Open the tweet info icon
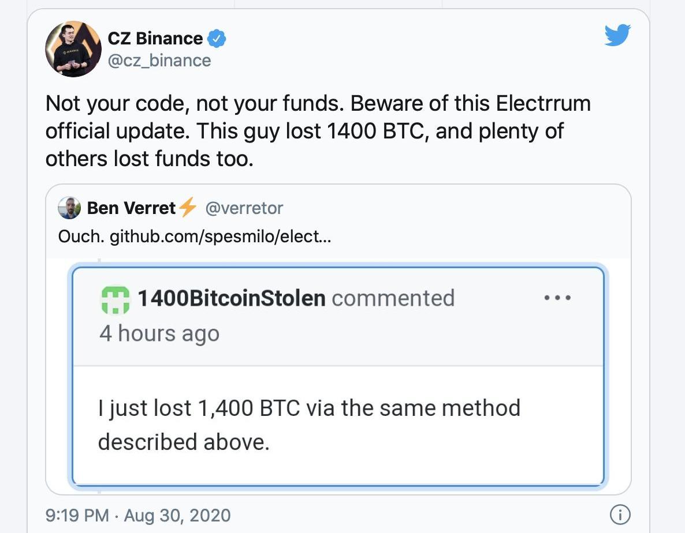This screenshot has width=685, height=533. point(620,515)
